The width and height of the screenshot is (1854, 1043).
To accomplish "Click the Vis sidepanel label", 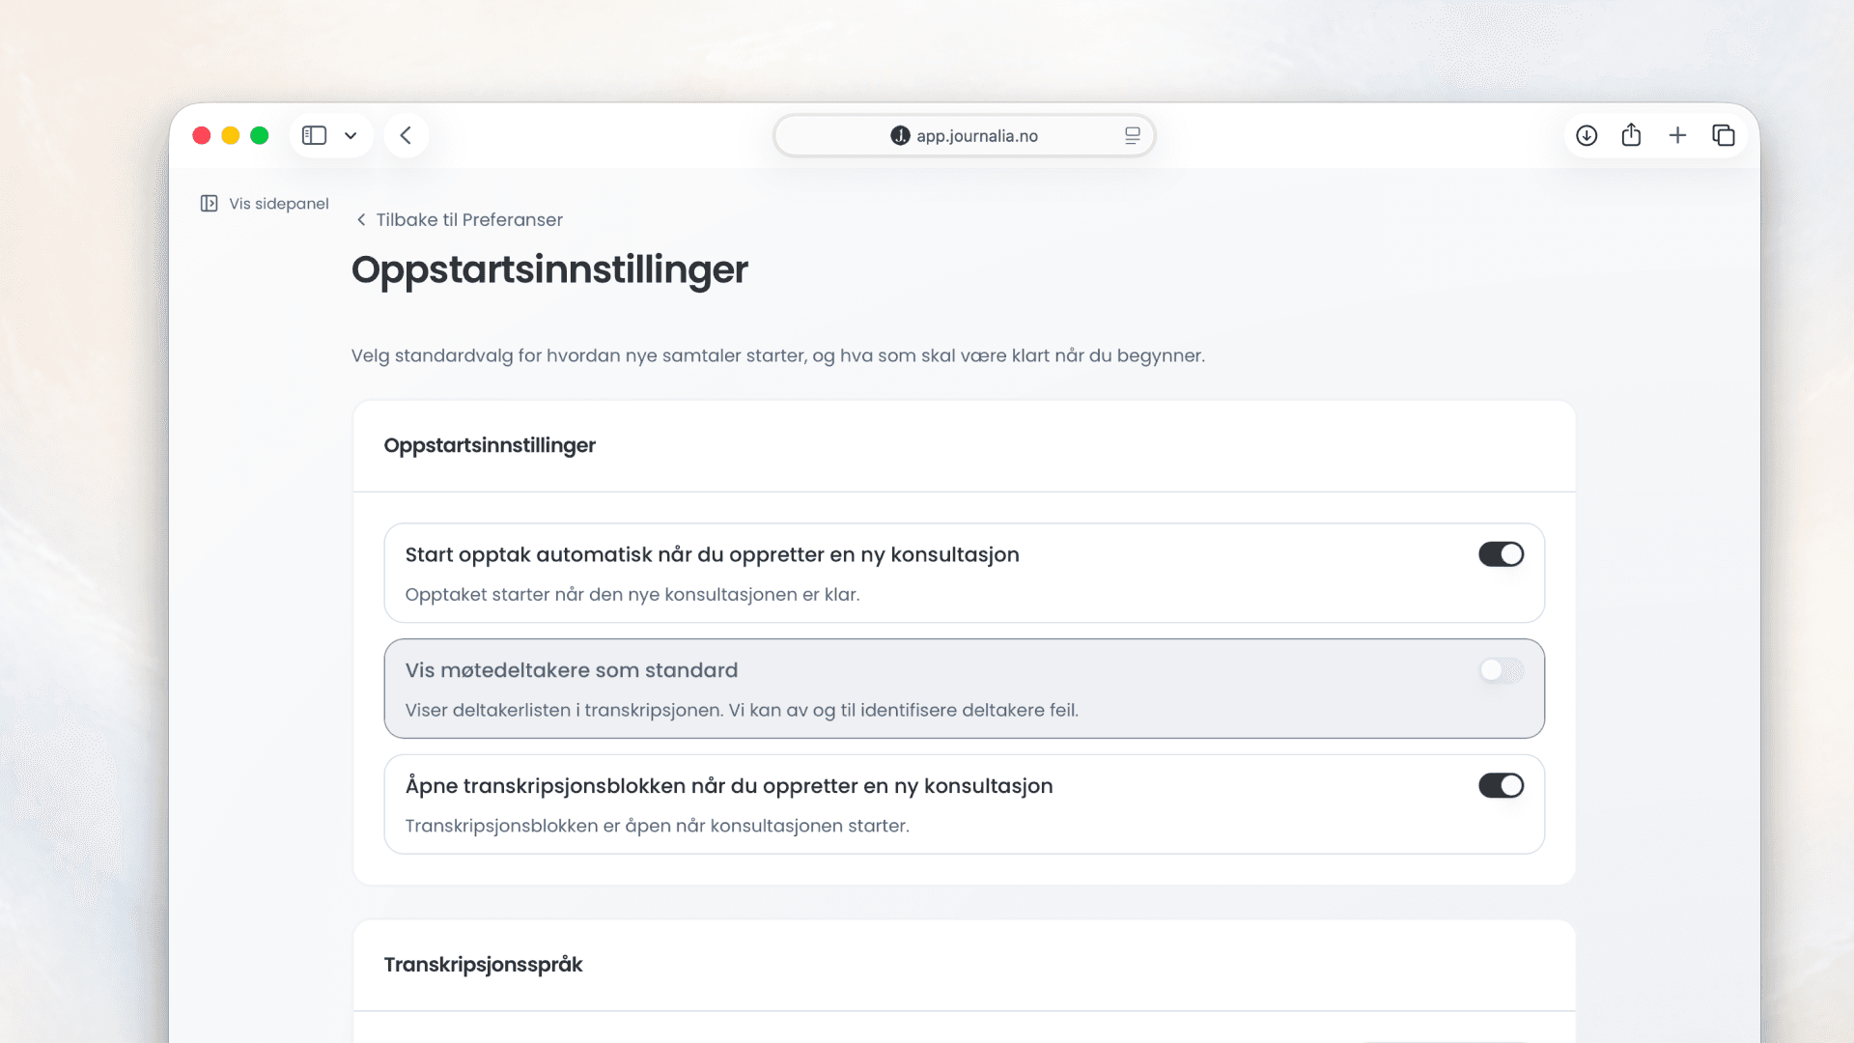I will pos(279,204).
